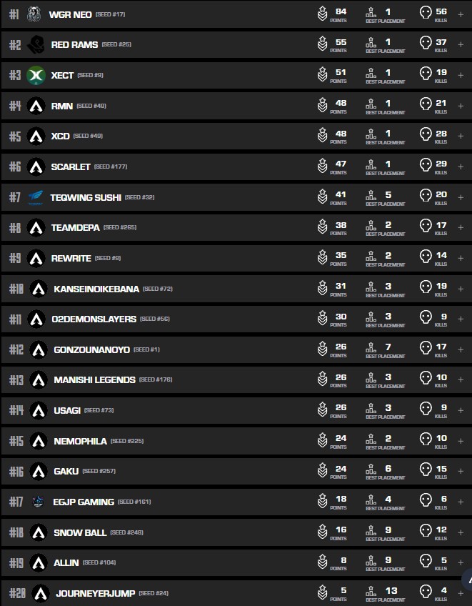Expand the WGR NEO row details
The height and width of the screenshot is (606, 472).
tap(461, 14)
